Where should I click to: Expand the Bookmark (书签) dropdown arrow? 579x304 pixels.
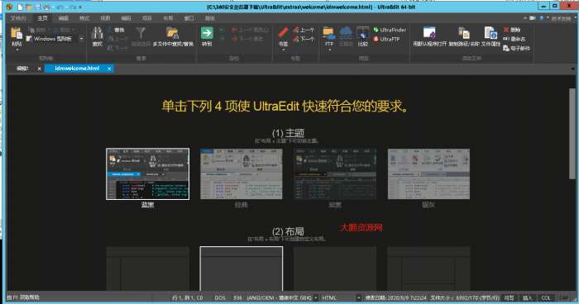tap(284, 50)
